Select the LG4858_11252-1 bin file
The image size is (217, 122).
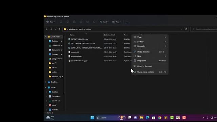[x=87, y=48]
